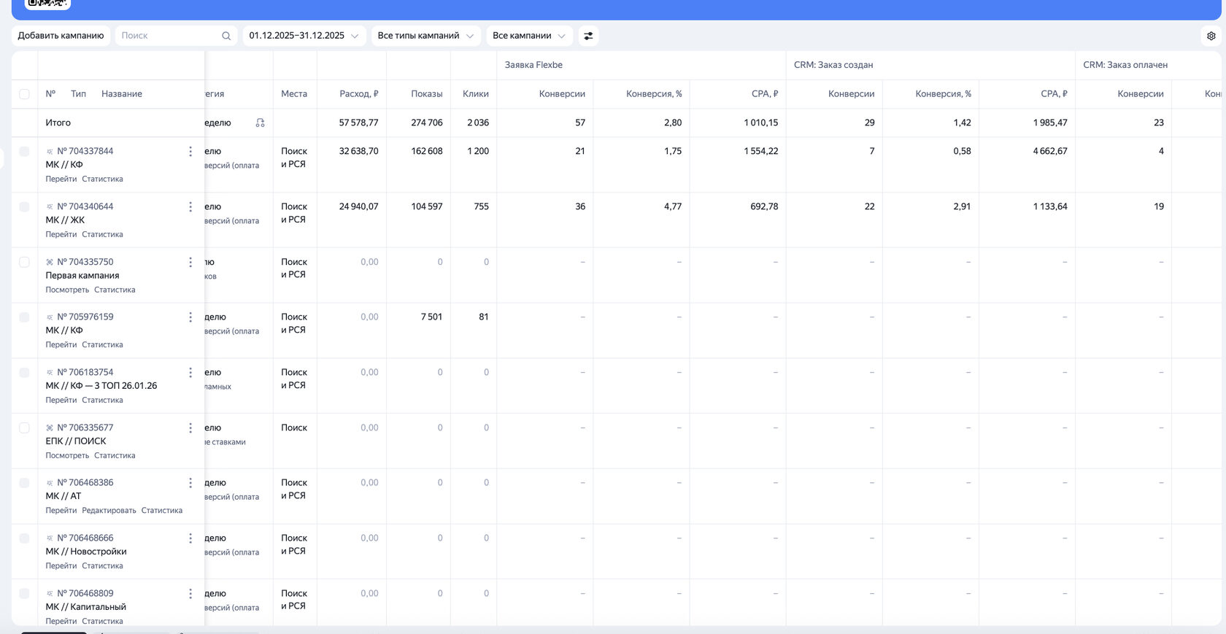Click the strategy icon in Итого row
Viewport: 1226px width, 634px height.
[261, 123]
